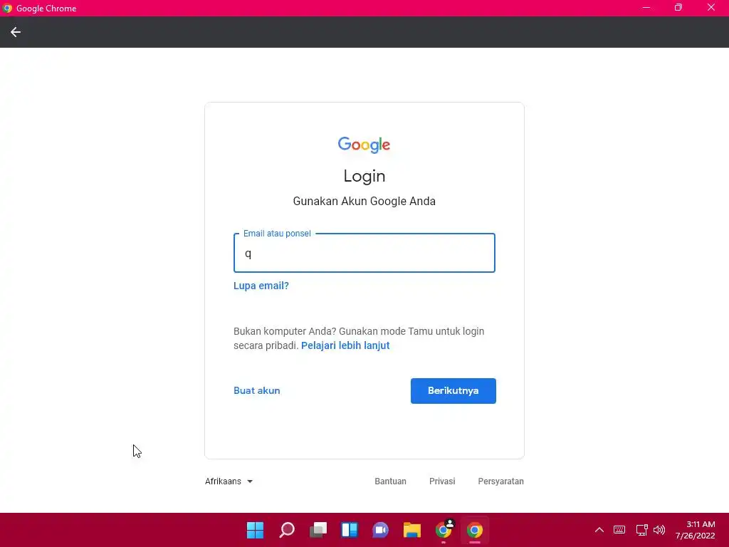729x547 pixels.
Task: Open network status tray icon
Action: click(641, 530)
